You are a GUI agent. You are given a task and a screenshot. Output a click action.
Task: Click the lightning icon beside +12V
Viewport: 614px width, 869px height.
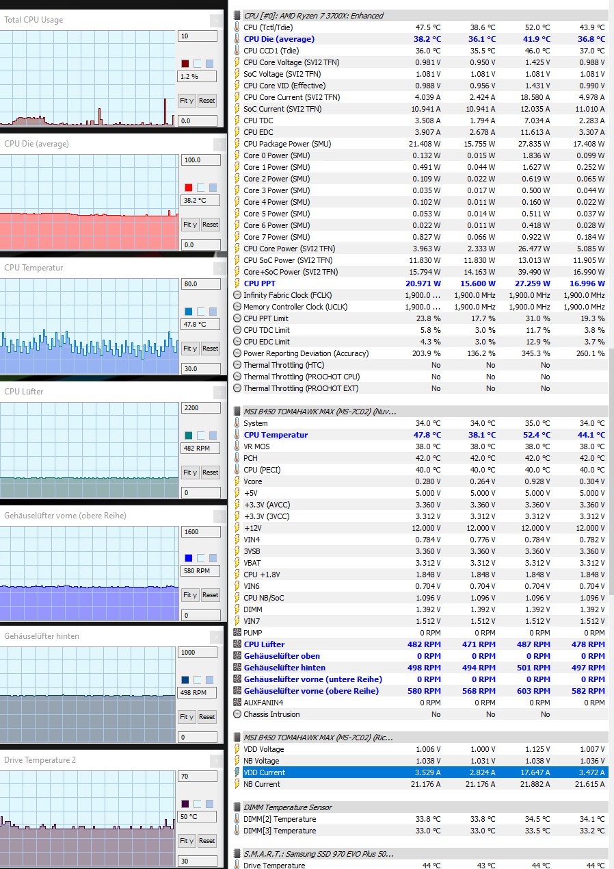[237, 528]
